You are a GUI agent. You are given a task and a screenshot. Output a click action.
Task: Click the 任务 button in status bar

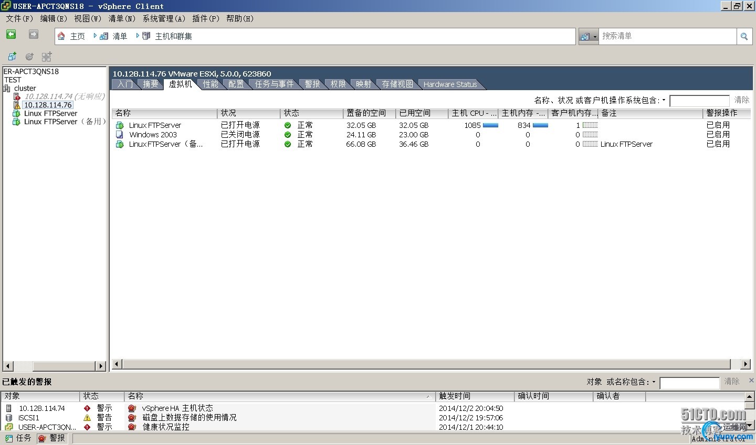click(18, 438)
